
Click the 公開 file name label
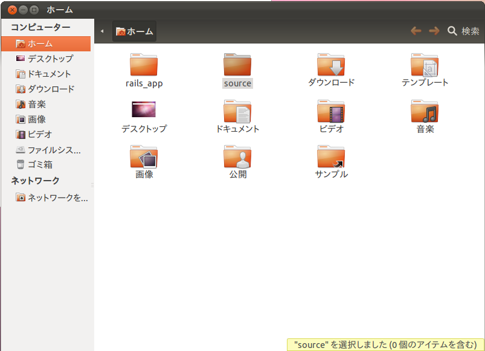(238, 174)
